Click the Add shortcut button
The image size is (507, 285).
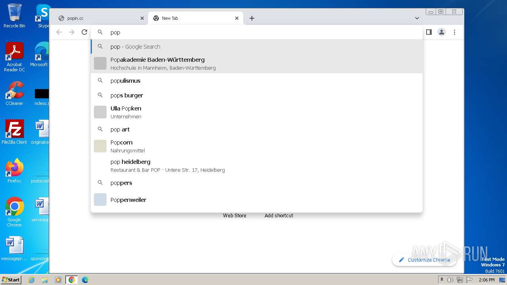point(279,216)
